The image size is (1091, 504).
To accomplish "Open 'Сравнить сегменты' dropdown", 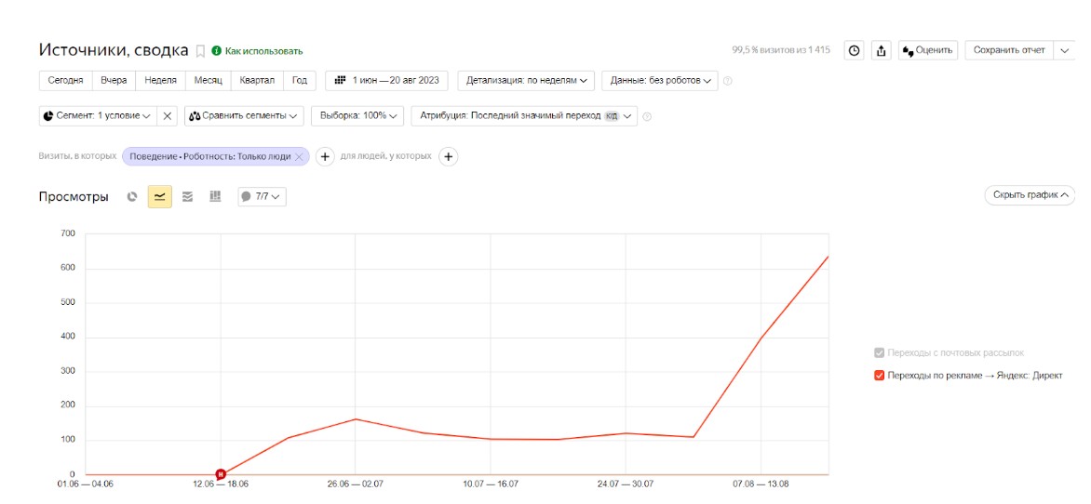I will coord(244,116).
